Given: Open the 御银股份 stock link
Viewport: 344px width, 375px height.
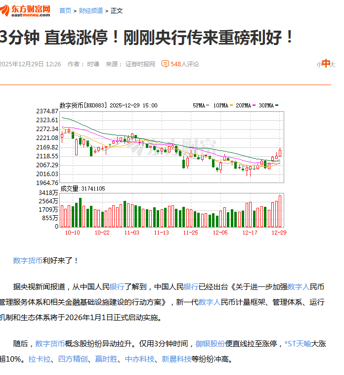Looking at the screenshot, I should click(x=210, y=344).
